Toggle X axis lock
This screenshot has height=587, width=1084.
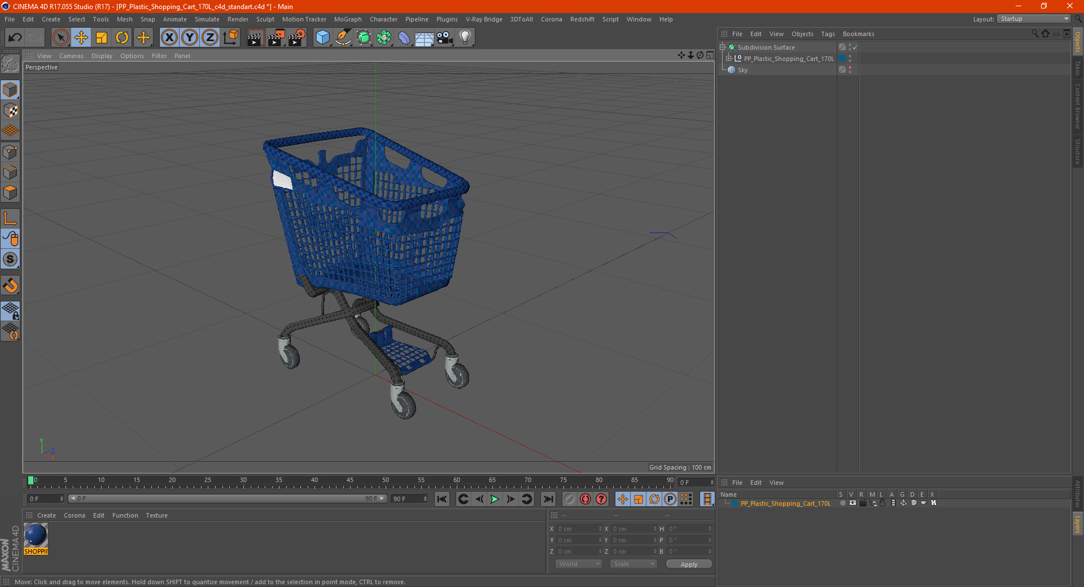[x=169, y=37]
